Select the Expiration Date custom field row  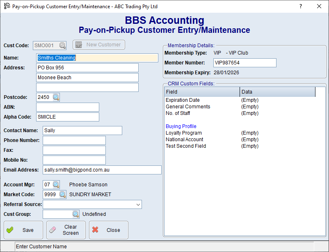click(x=183, y=100)
